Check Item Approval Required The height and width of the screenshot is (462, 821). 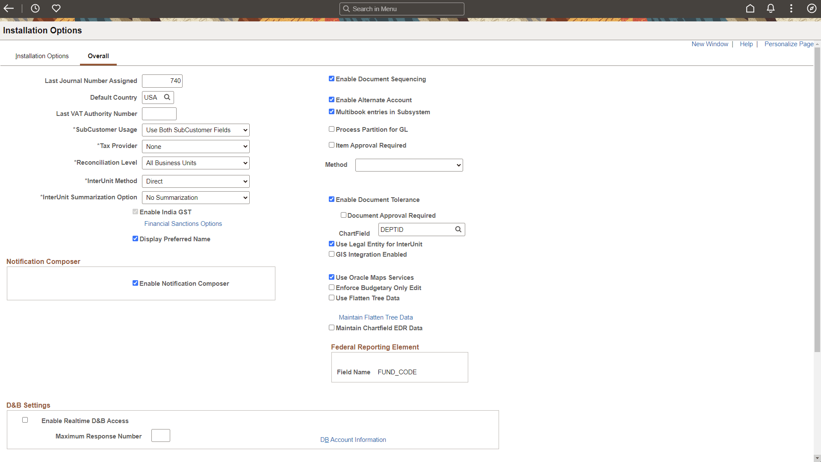pos(331,145)
